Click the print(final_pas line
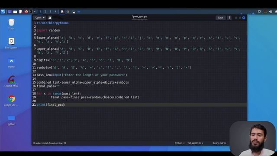Screen dimensions: 277x156 51,105
